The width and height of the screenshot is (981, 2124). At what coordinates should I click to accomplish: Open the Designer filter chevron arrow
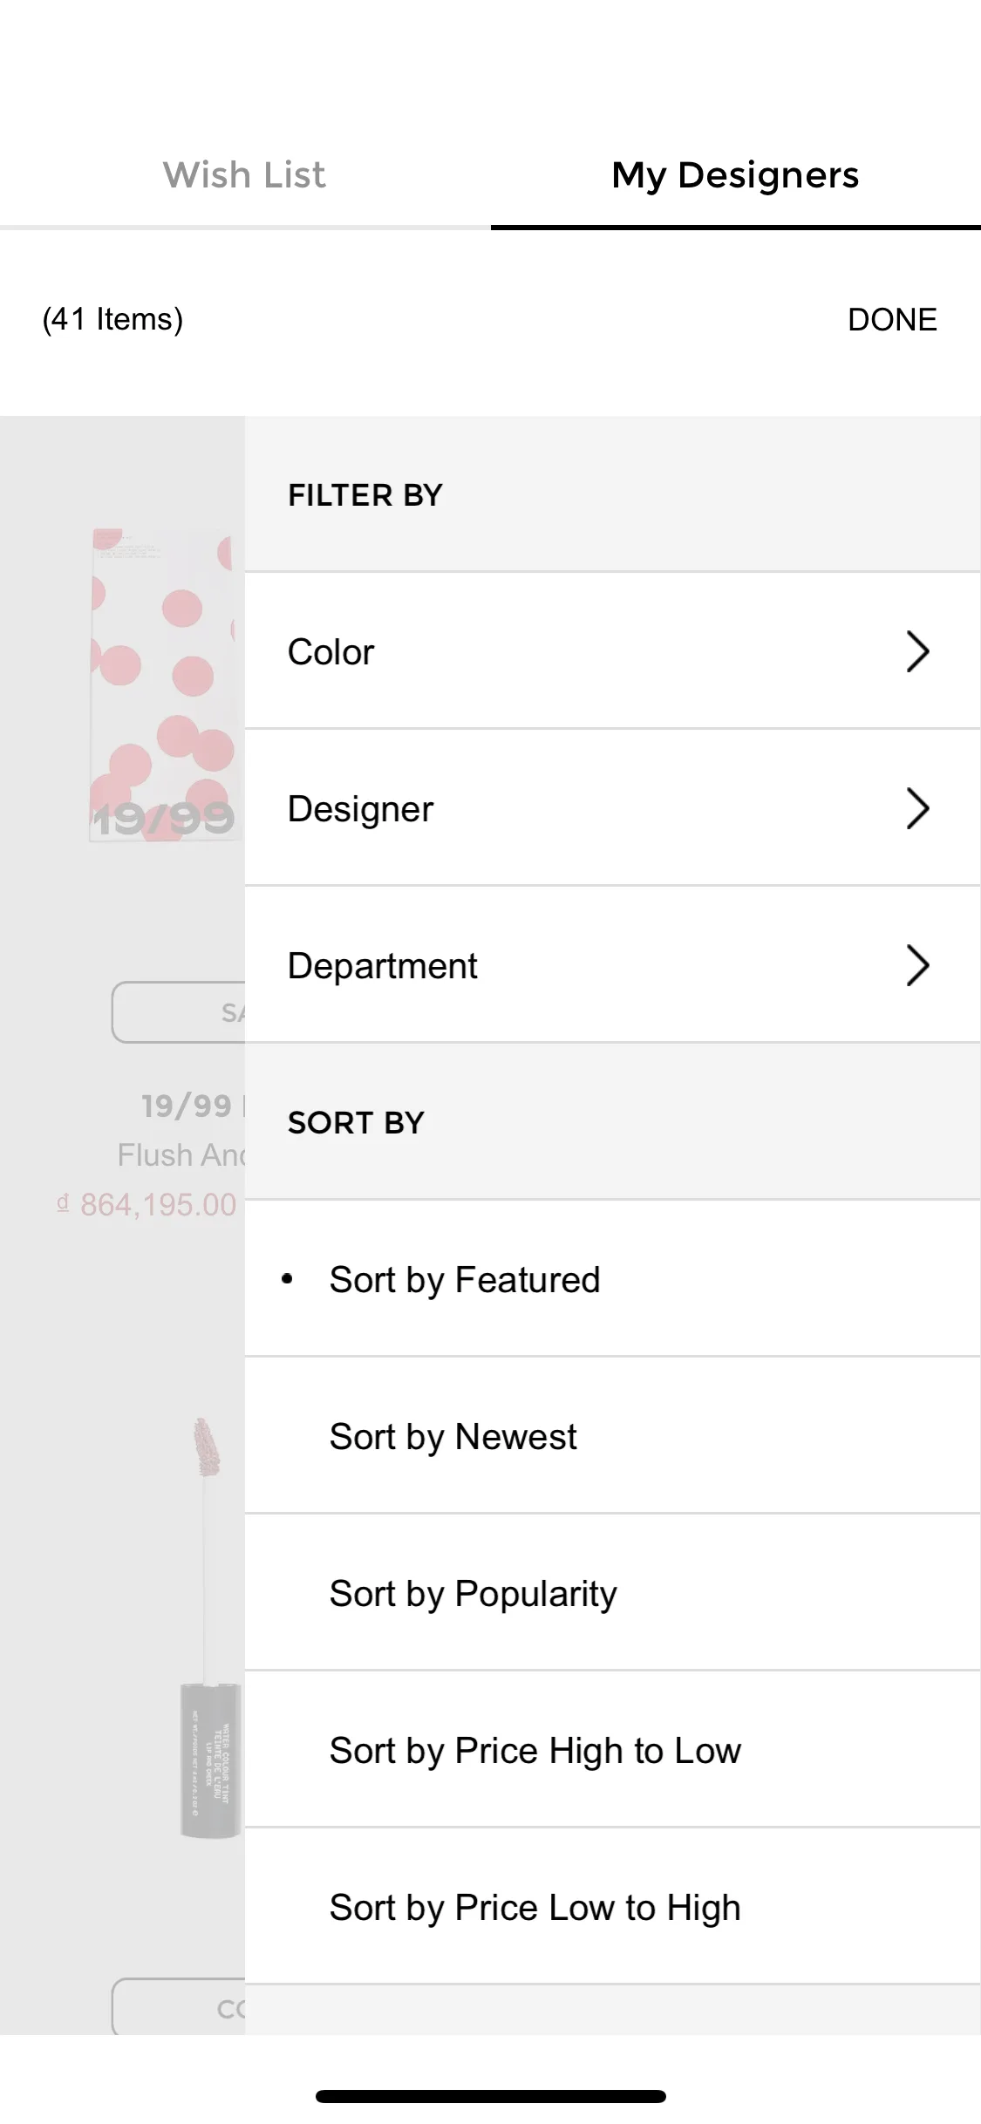[x=917, y=808]
